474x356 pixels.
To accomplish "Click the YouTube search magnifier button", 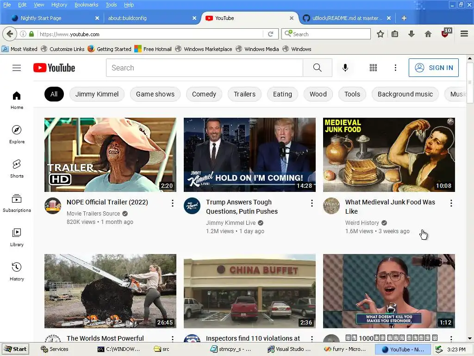I will click(x=318, y=68).
